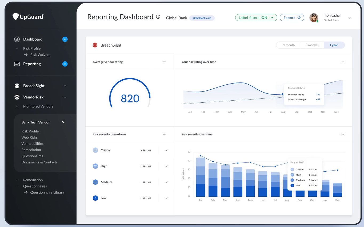Click the Critical severity icon
The width and height of the screenshot is (364, 227).
[95, 150]
